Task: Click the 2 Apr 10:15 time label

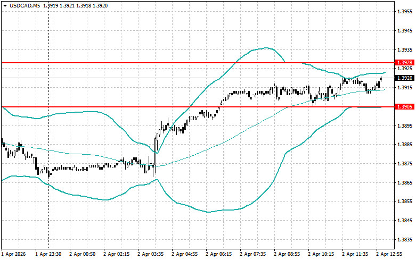Action: coord(321,254)
